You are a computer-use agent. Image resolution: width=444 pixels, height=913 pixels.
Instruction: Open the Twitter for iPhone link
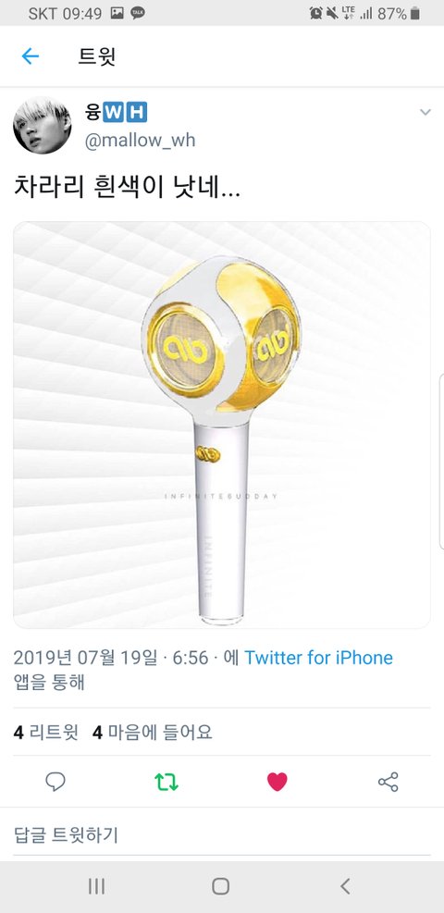318,658
